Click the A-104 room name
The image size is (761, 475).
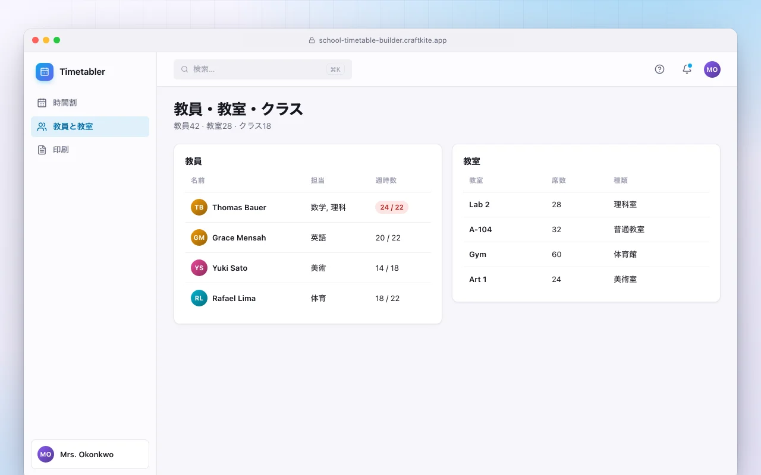point(480,229)
